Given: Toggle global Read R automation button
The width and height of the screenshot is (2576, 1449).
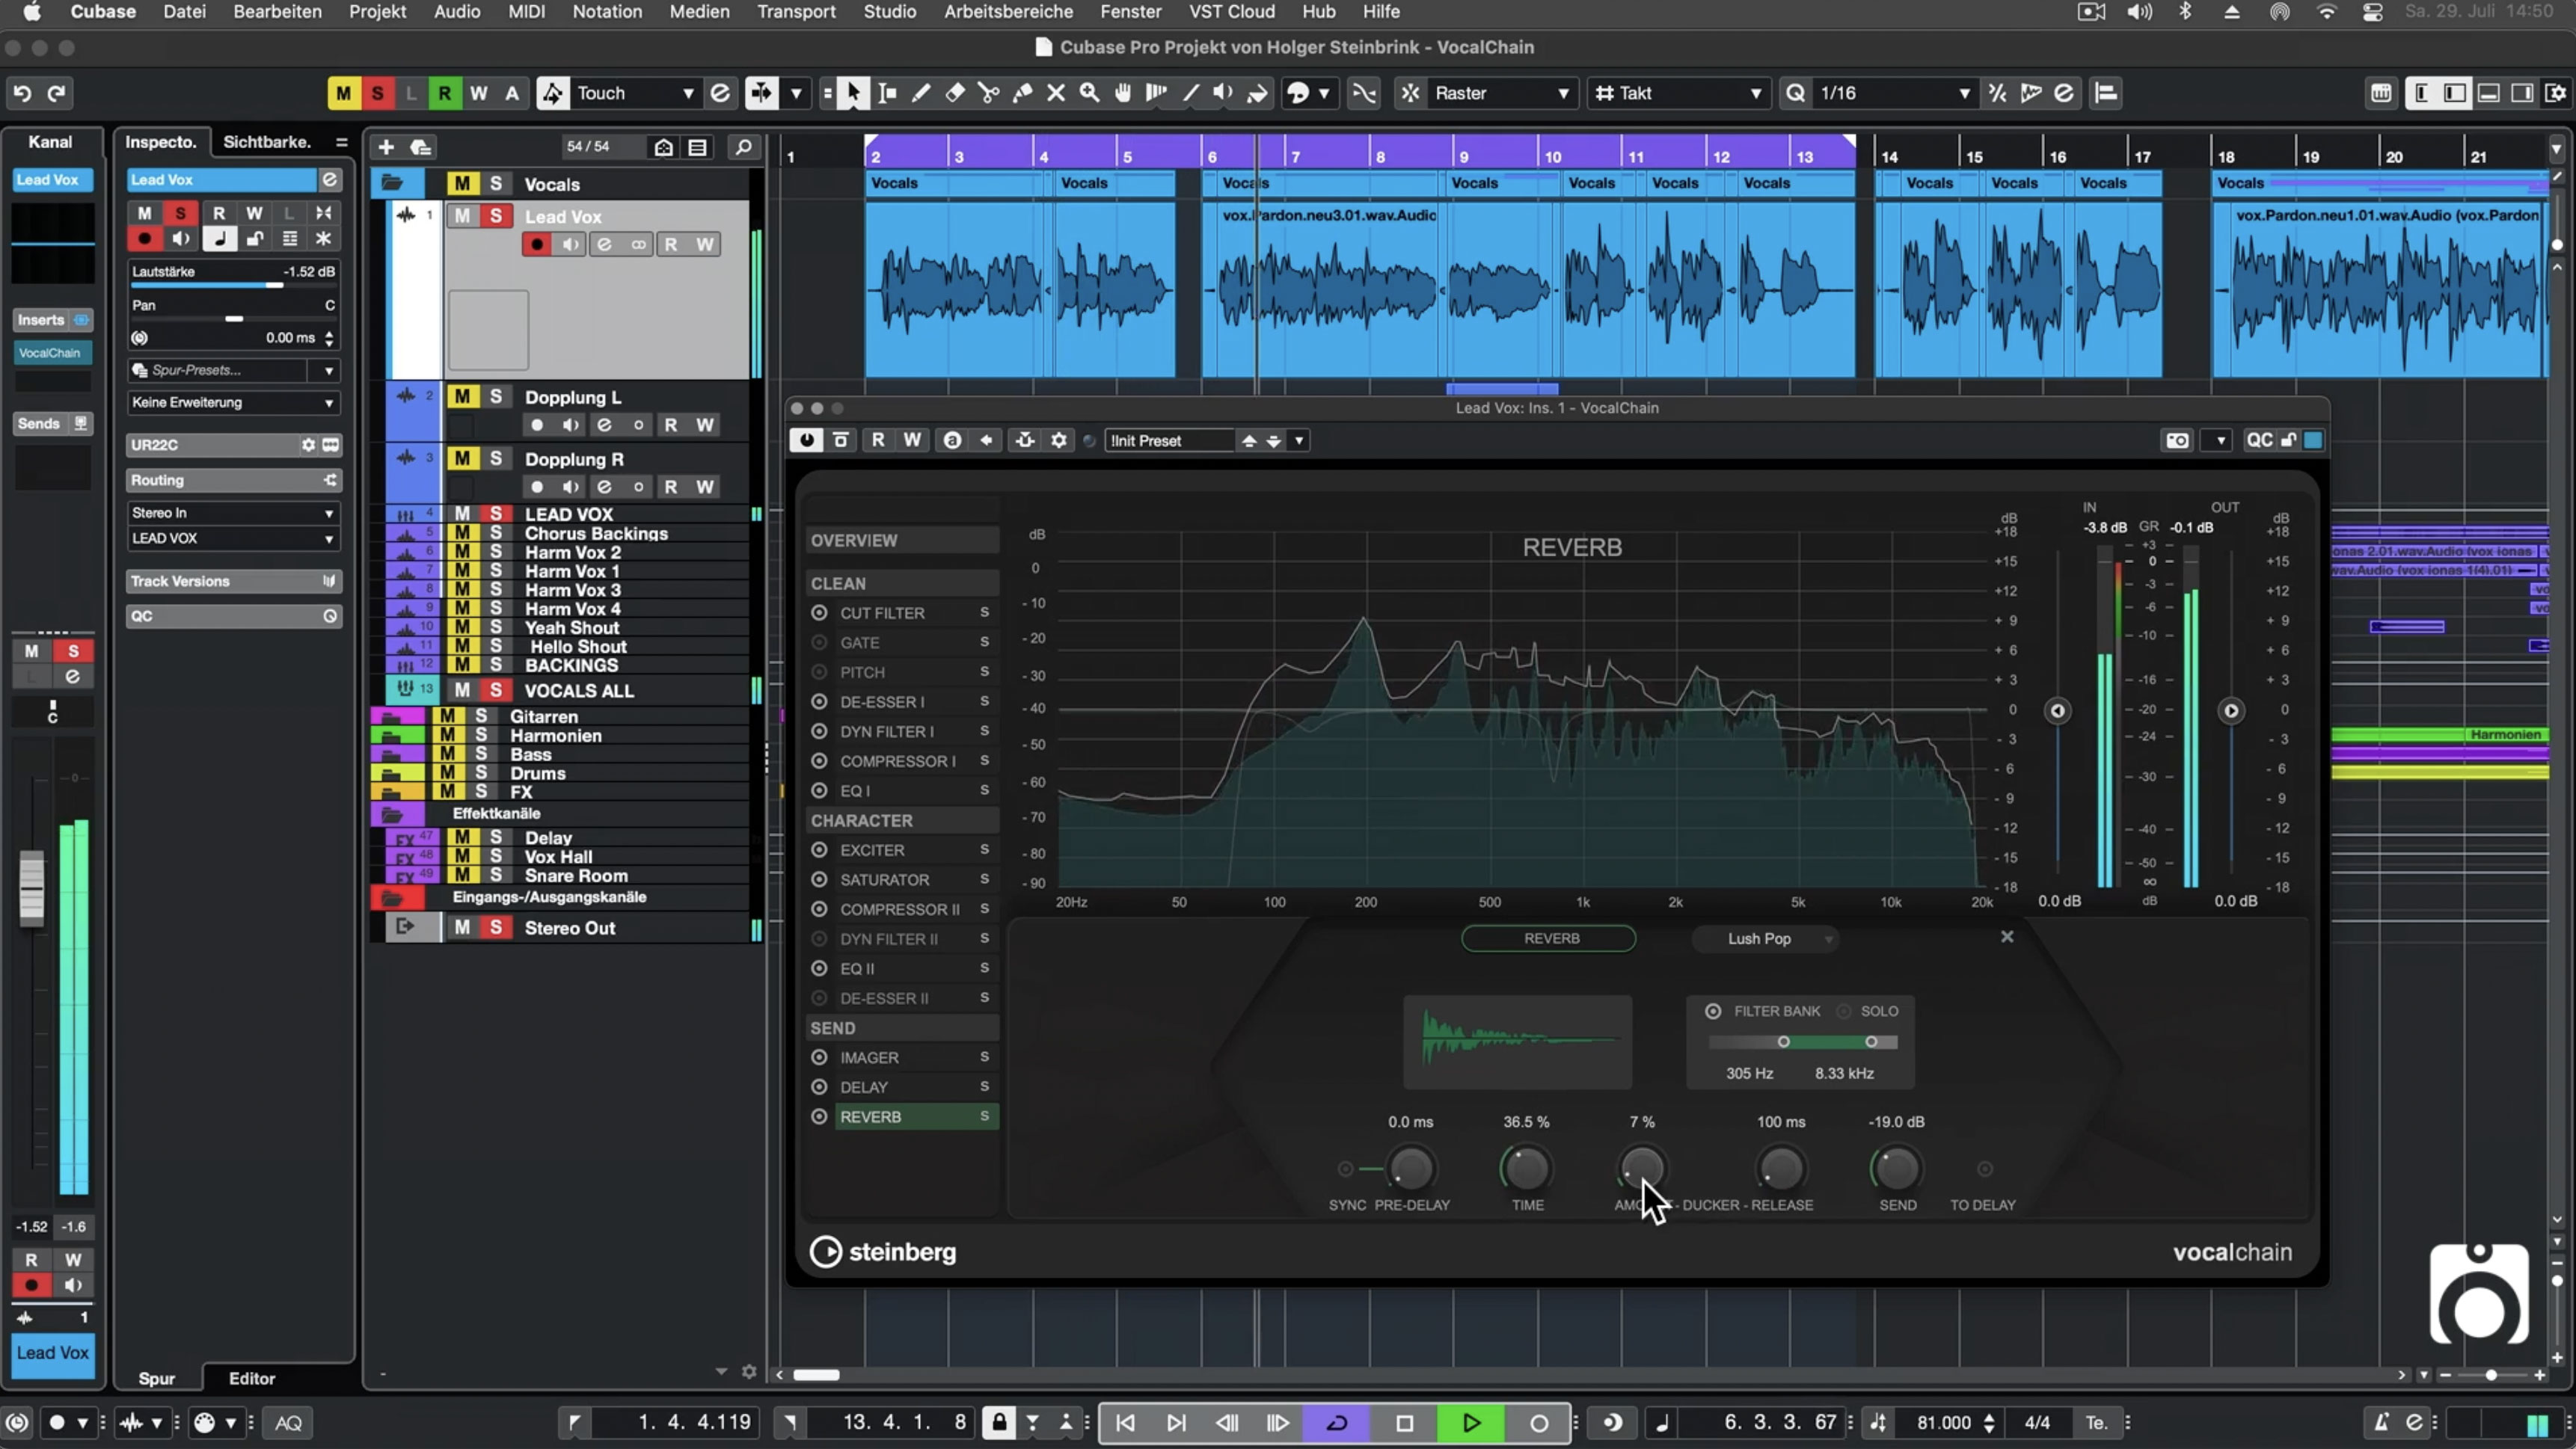Looking at the screenshot, I should 444,93.
